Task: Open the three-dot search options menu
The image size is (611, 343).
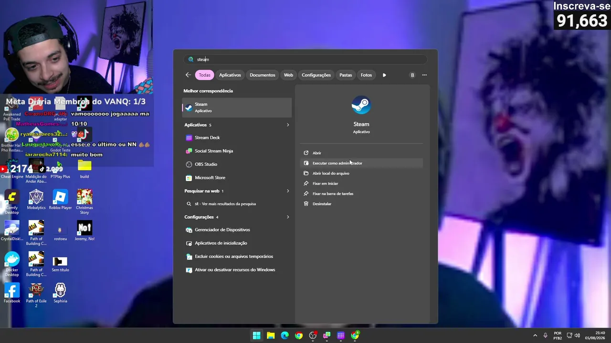Action: pos(424,75)
